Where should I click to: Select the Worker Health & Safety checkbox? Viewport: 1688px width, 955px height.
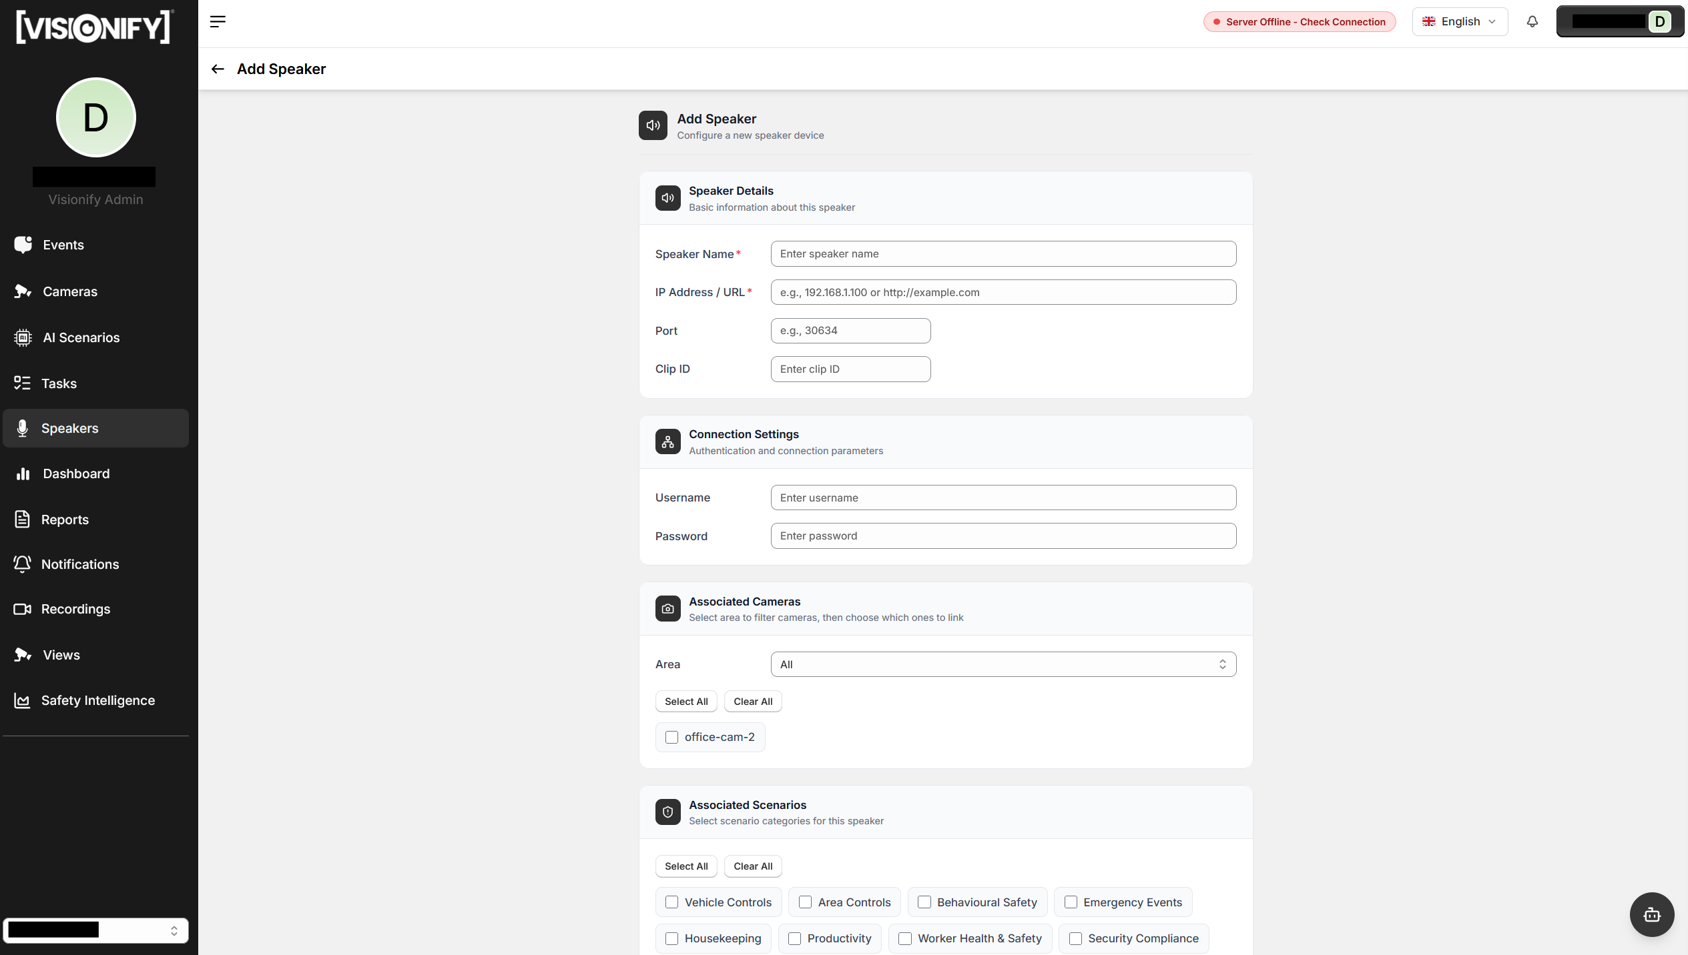[905, 938]
